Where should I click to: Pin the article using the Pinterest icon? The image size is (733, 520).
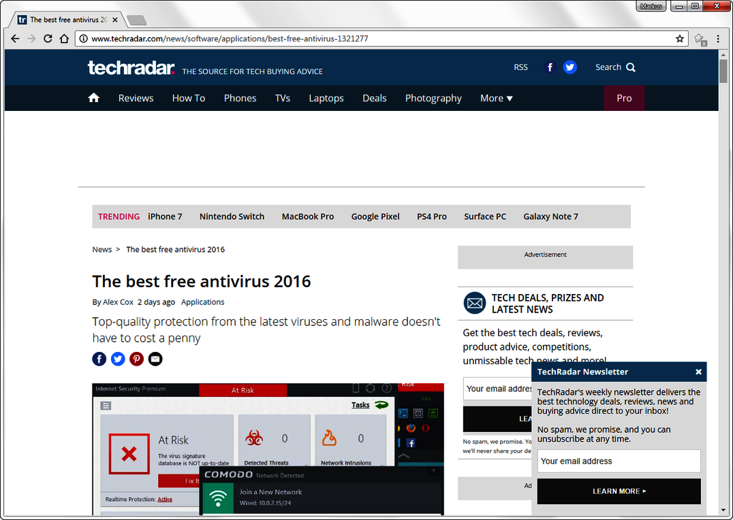[x=136, y=359]
